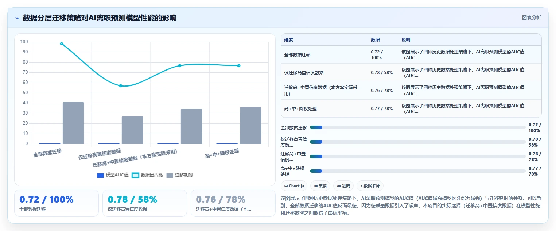Toggle the 数据量占比 legend item
Screen dimensions: 556x231
pos(147,175)
